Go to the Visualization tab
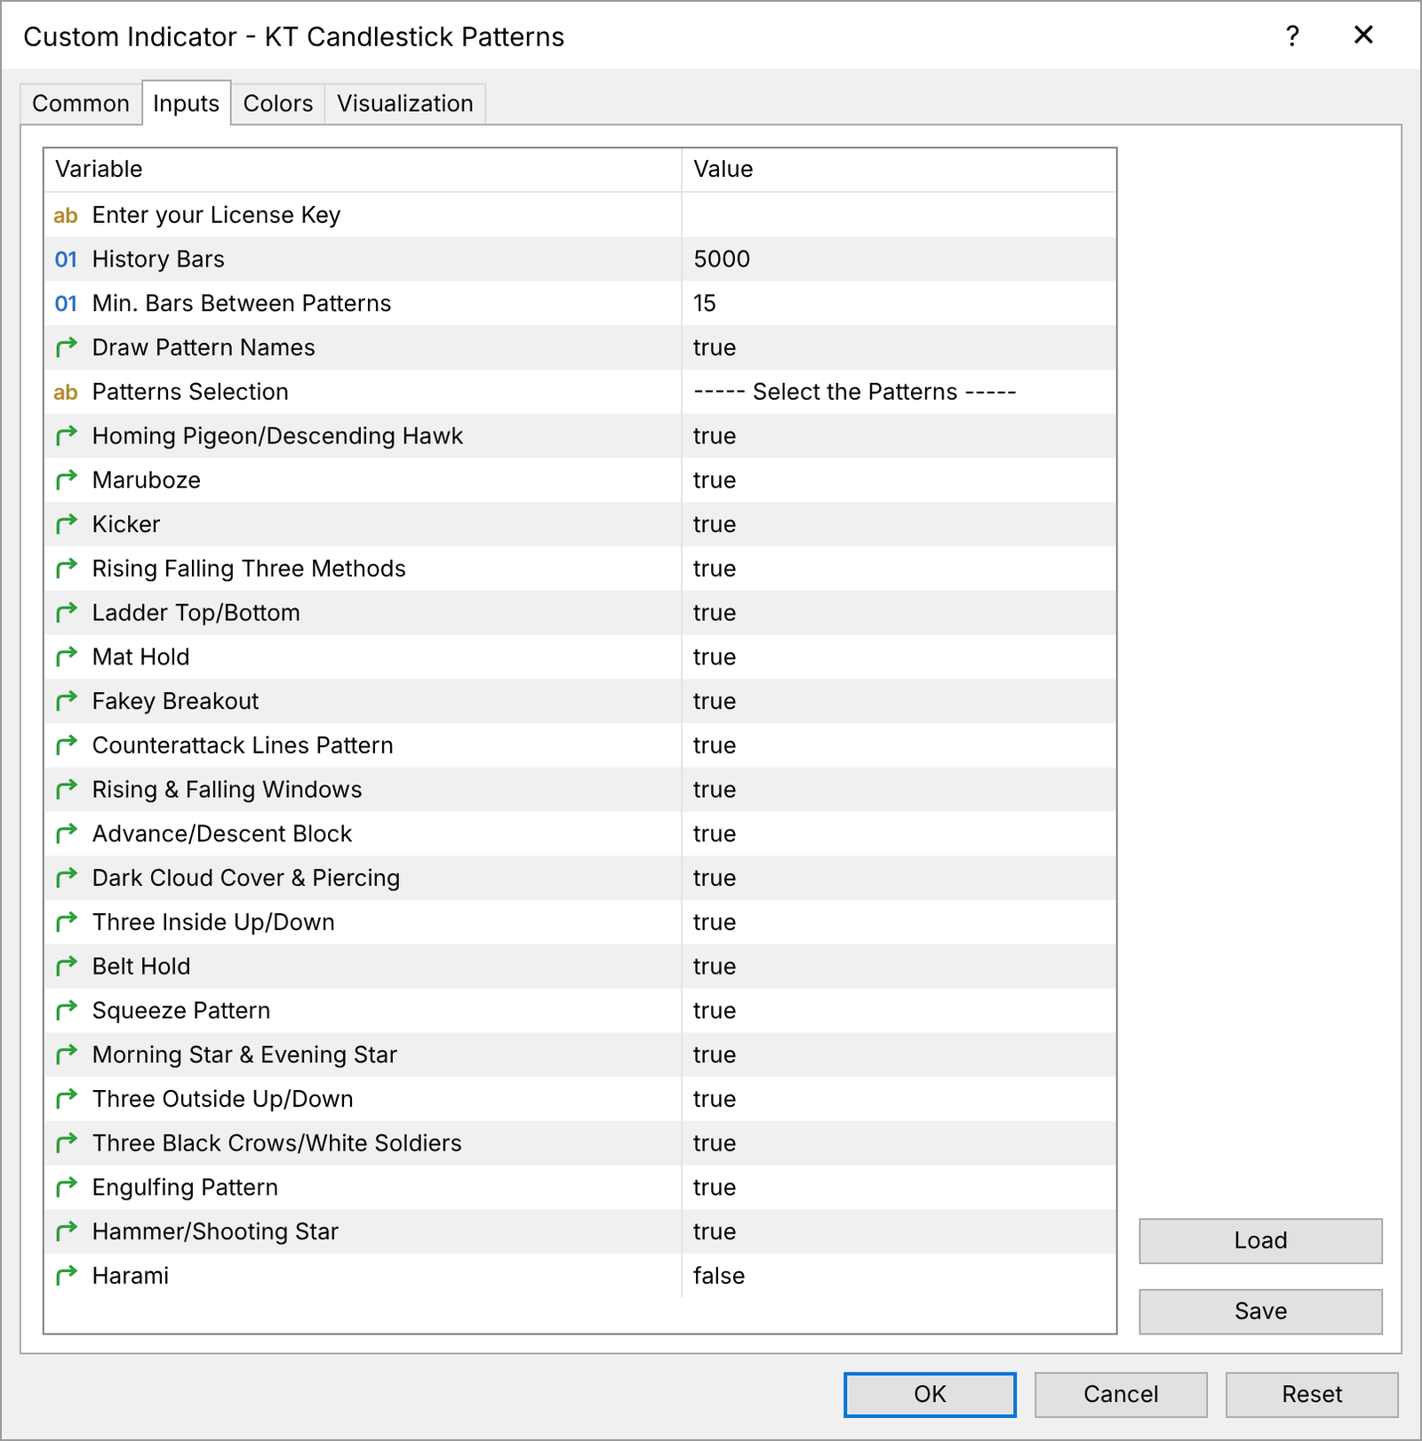 click(x=405, y=104)
